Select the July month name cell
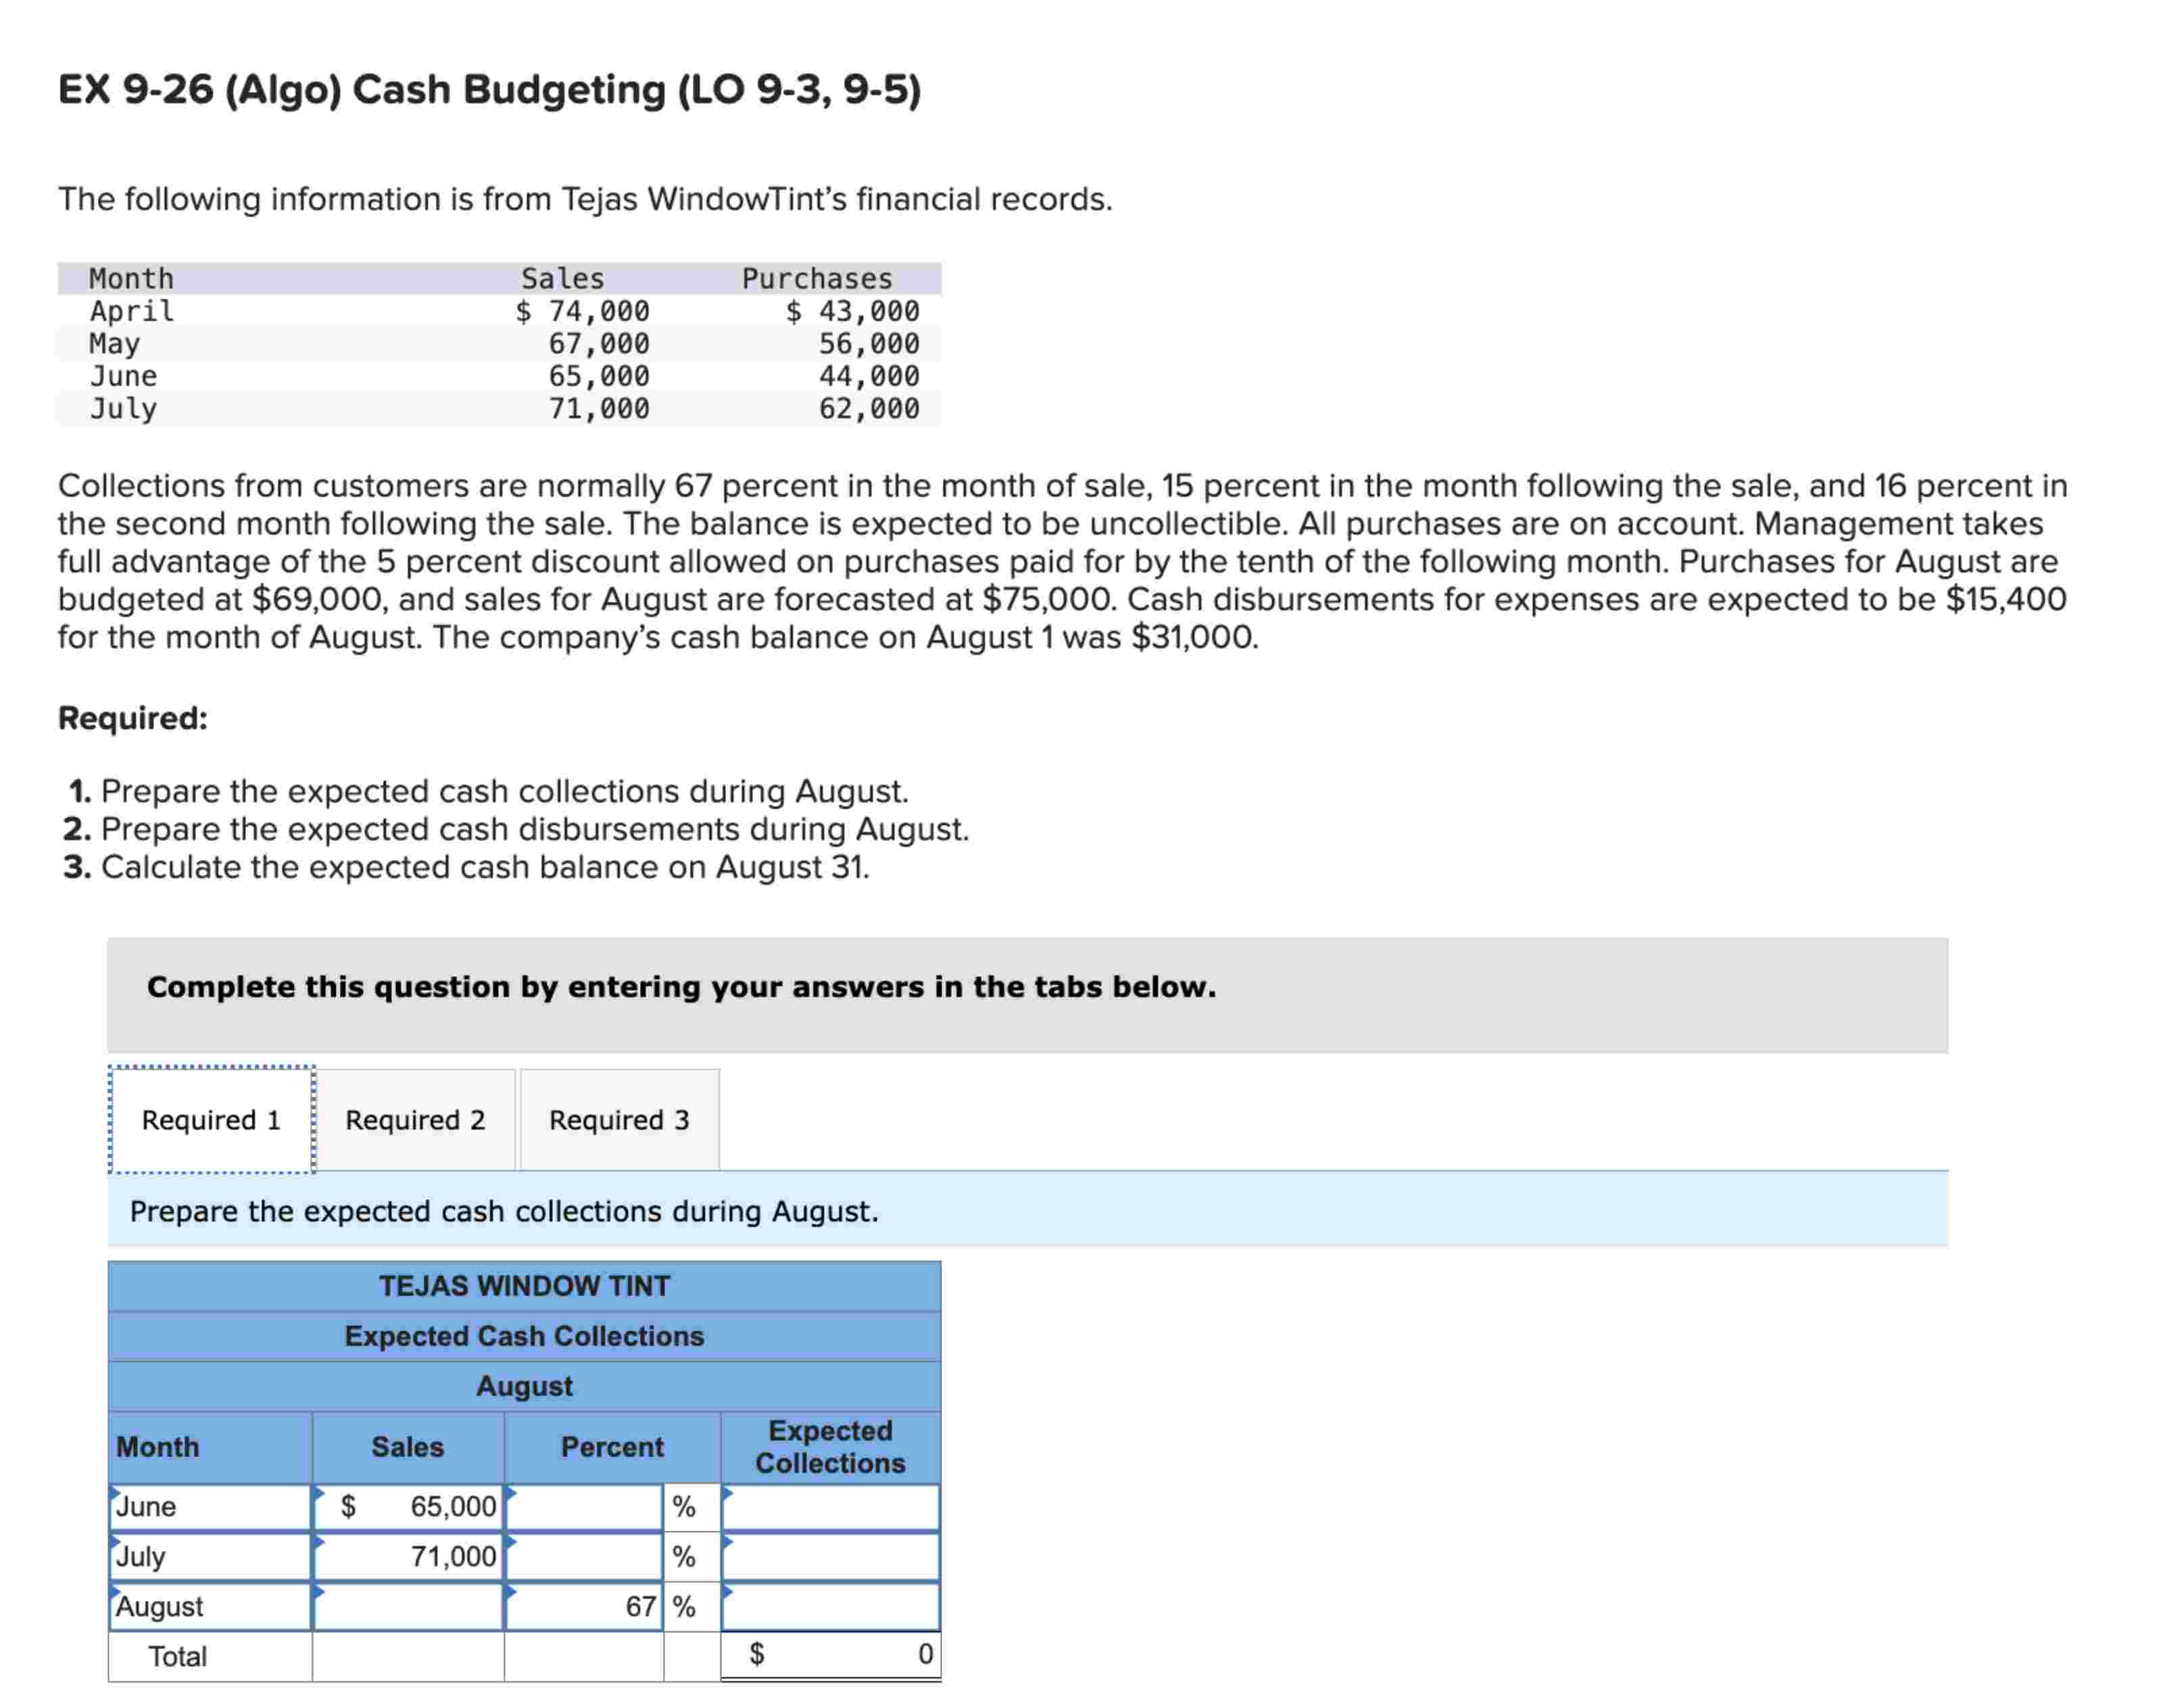2184x1703 pixels. point(210,1557)
